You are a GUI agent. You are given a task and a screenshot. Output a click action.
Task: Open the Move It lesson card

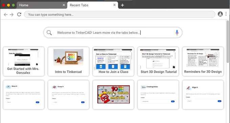pos(24,95)
